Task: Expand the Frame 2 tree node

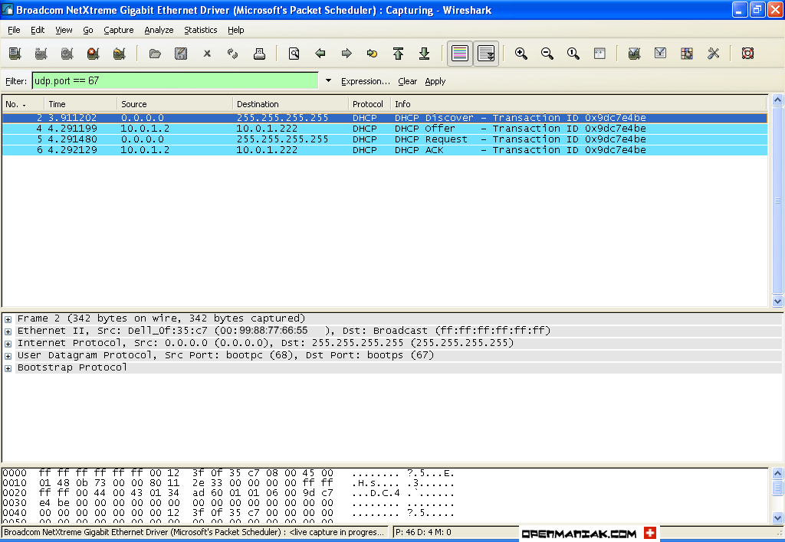Action: point(8,319)
